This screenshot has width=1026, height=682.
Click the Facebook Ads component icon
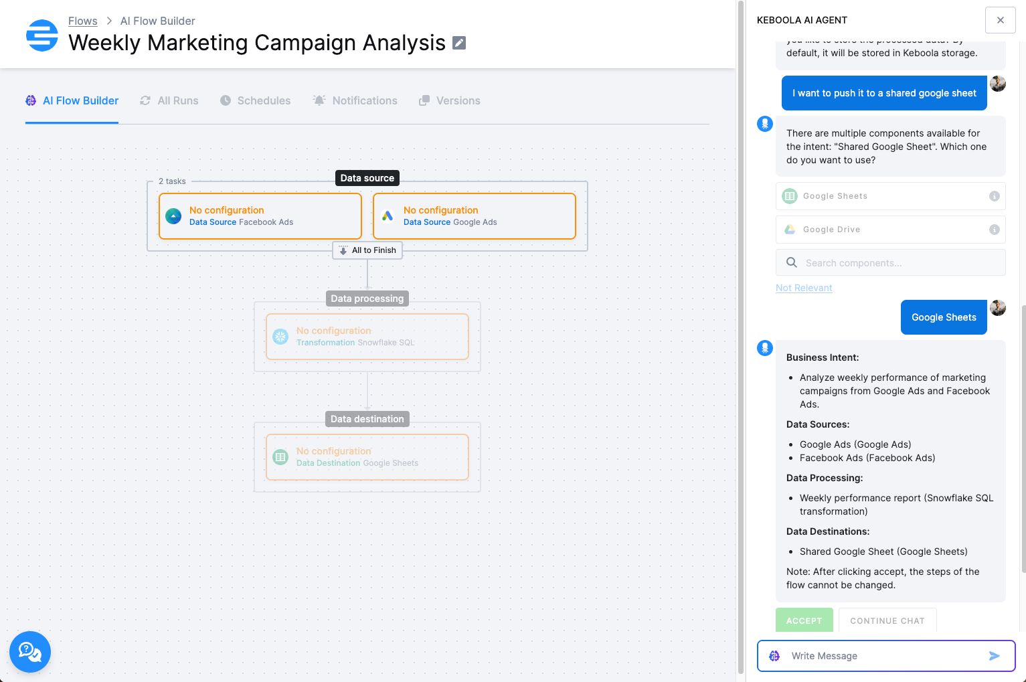click(173, 216)
